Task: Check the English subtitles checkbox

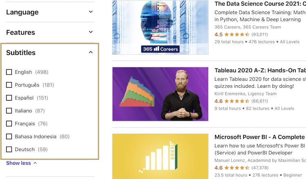Action: click(9, 72)
